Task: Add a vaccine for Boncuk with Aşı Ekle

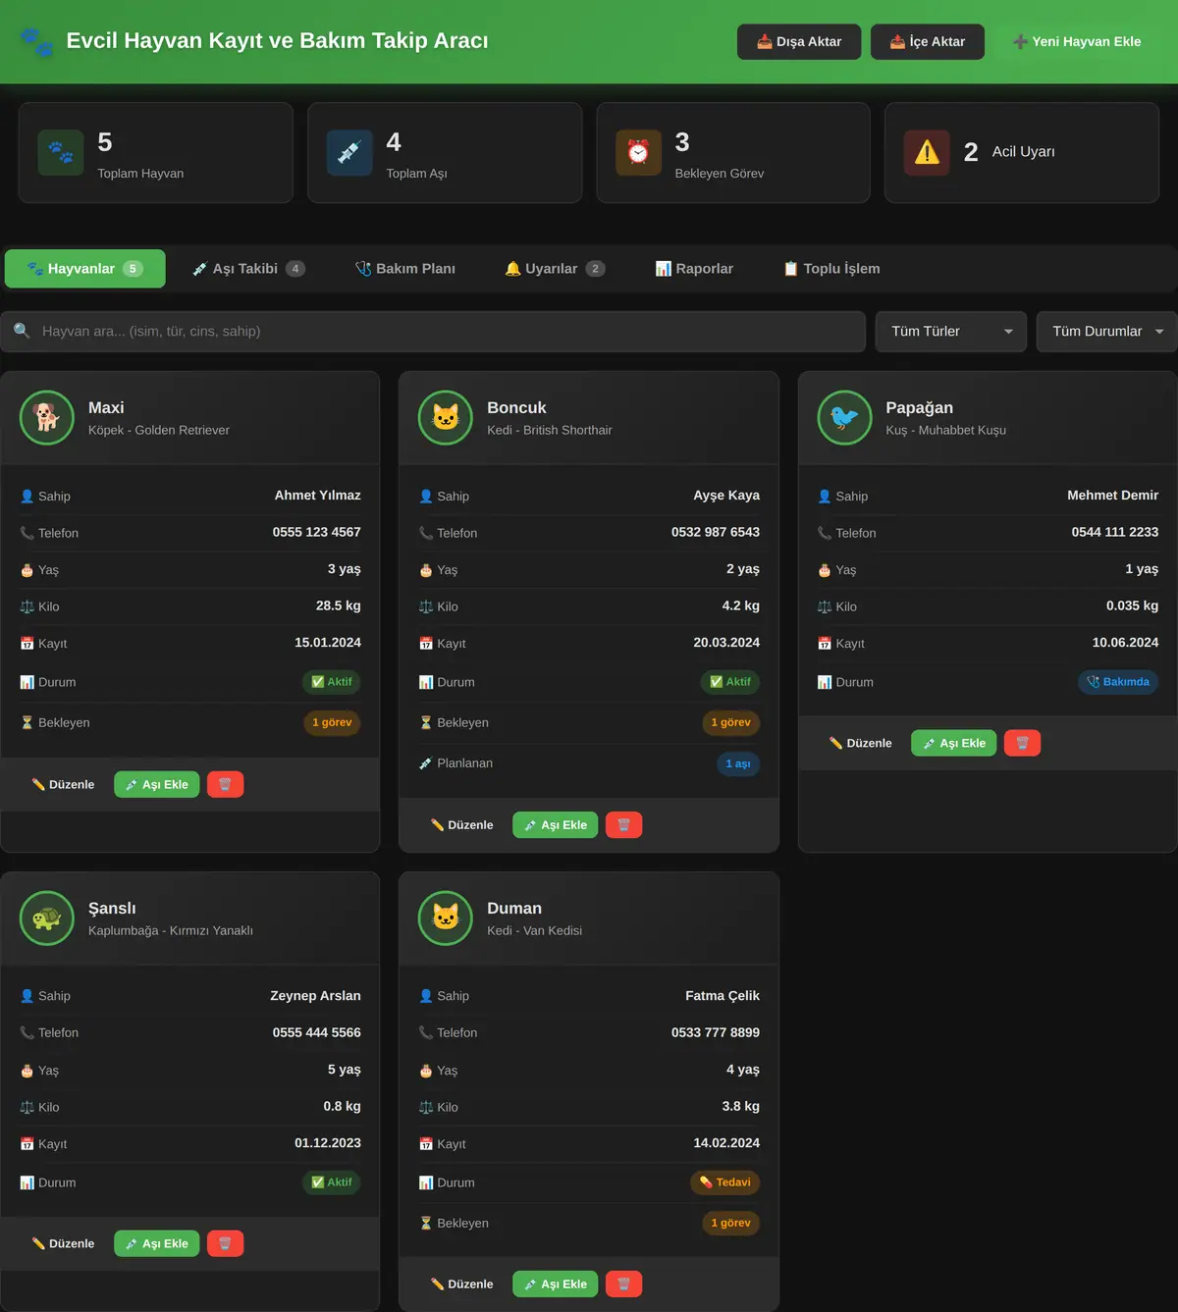Action: [x=556, y=825]
